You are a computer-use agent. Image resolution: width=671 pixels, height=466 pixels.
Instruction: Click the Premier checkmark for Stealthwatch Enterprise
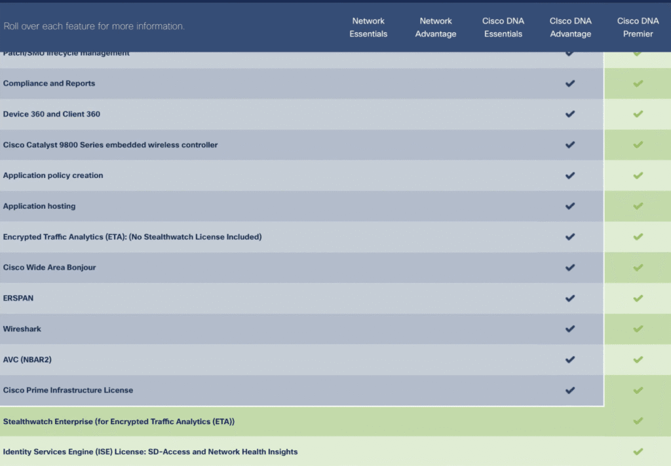638,421
